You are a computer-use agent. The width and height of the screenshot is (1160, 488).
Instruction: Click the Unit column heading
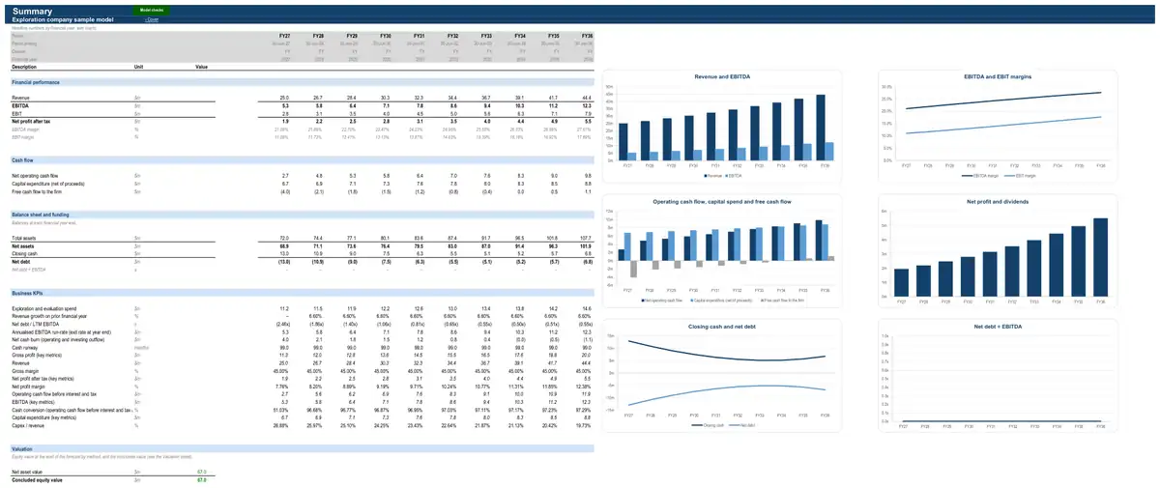138,67
